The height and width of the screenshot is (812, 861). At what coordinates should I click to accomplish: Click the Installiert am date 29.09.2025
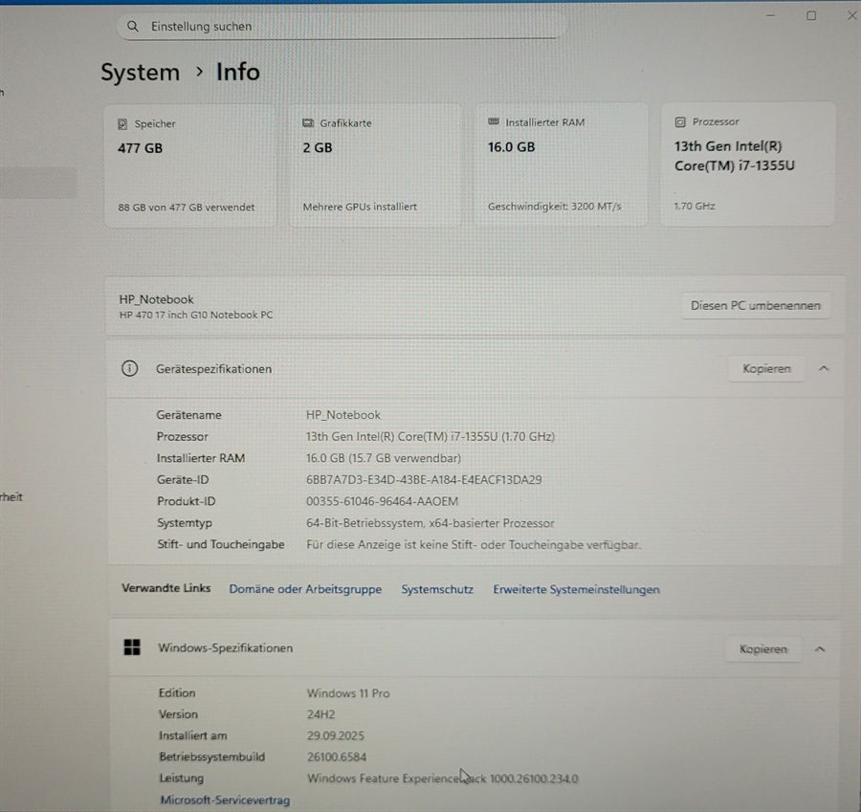[336, 735]
